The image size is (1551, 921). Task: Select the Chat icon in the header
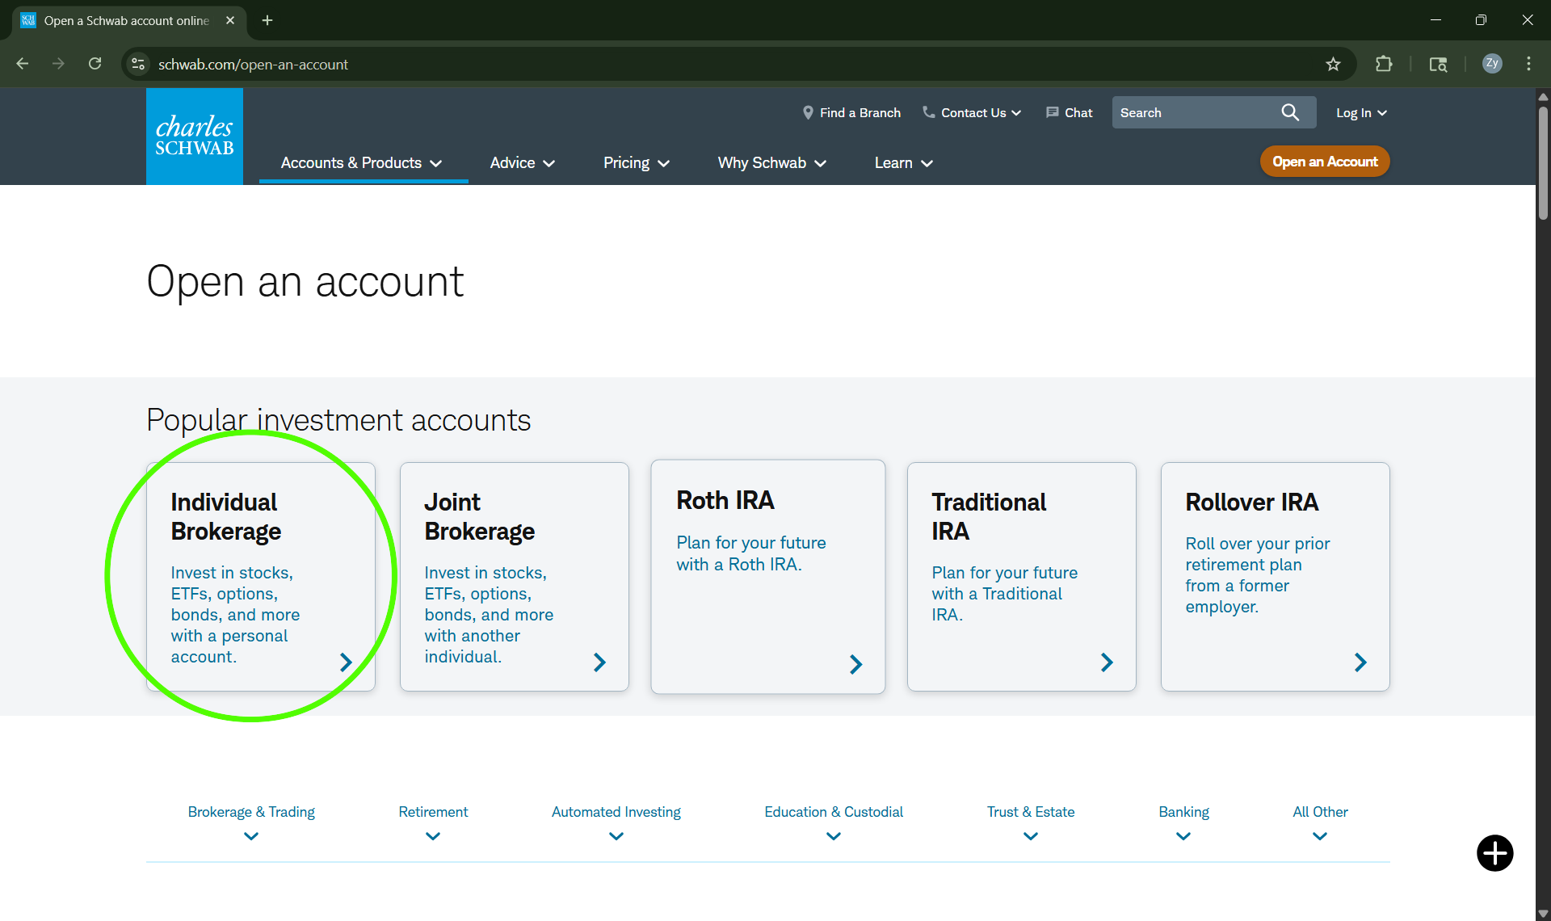click(1053, 112)
